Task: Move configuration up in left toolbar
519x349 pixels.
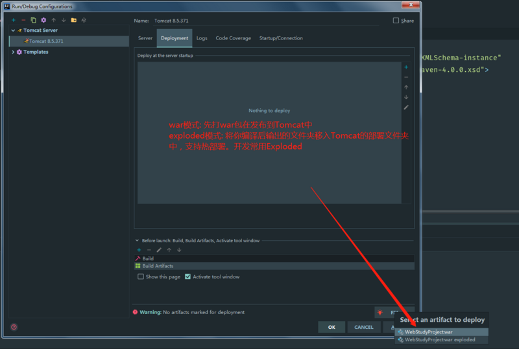Action: (54, 20)
